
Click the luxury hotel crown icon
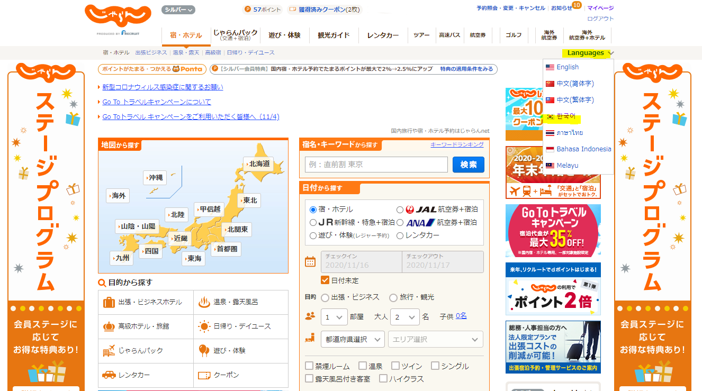[109, 326]
